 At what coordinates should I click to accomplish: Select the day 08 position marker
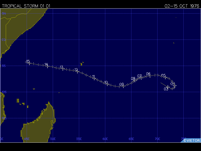click(134, 80)
